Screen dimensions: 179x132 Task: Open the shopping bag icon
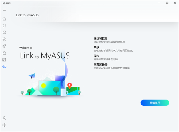point(4,53)
